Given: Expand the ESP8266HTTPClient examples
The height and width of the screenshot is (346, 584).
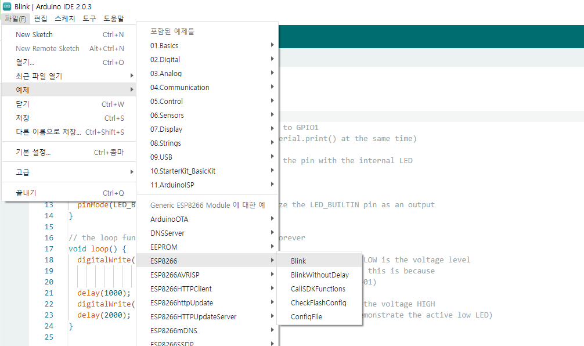Looking at the screenshot, I should coord(207,289).
